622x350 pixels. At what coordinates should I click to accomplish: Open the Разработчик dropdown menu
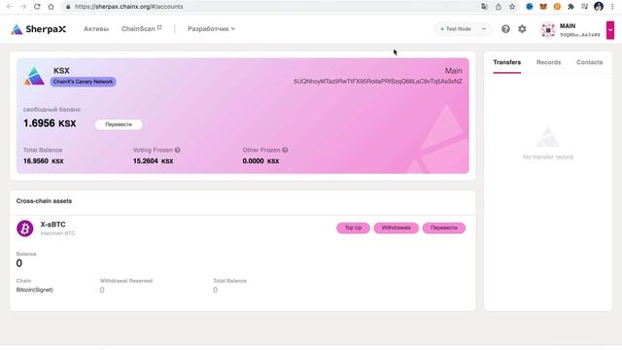click(211, 29)
